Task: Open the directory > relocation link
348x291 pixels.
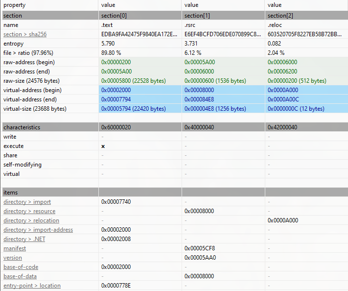Action: click(31, 220)
